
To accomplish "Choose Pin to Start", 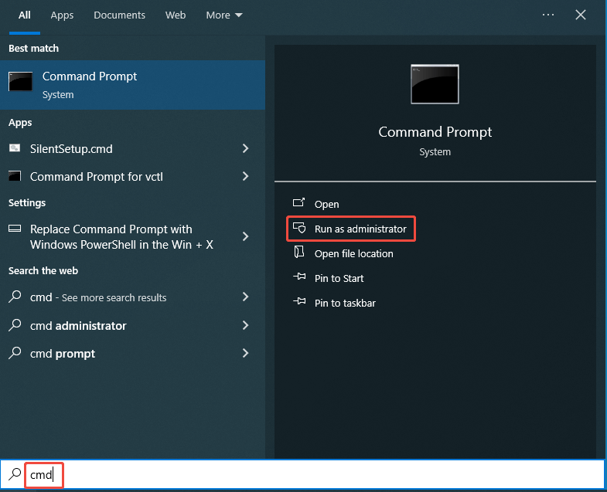I will pyautogui.click(x=339, y=279).
